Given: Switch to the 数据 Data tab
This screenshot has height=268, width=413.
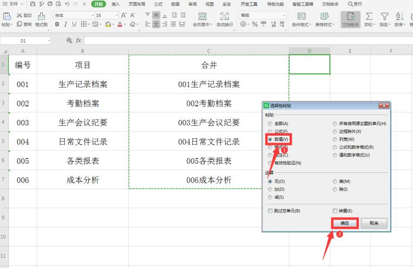Looking at the screenshot, I should pyautogui.click(x=175, y=4).
